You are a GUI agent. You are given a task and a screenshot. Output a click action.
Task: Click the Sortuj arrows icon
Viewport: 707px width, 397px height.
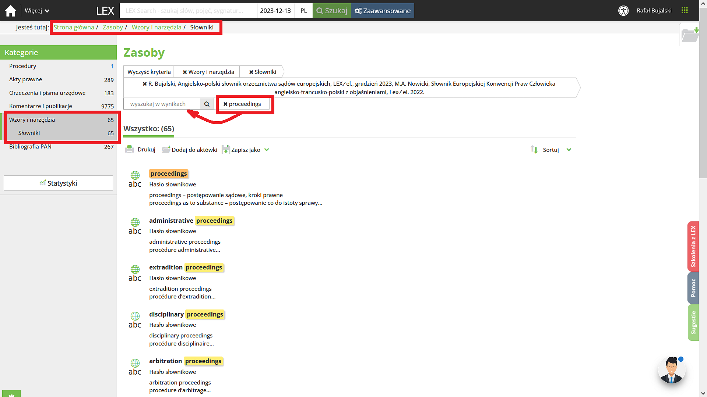point(534,150)
